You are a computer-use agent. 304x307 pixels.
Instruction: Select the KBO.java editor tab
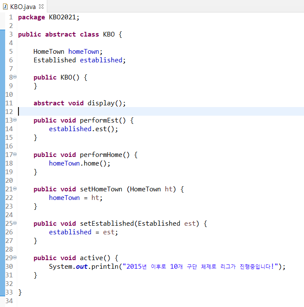(x=23, y=6)
